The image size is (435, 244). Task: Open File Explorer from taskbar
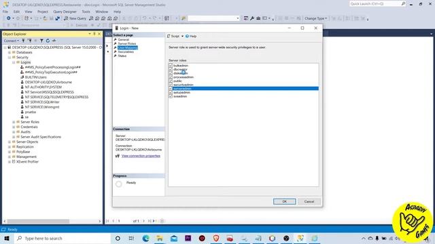(160, 238)
